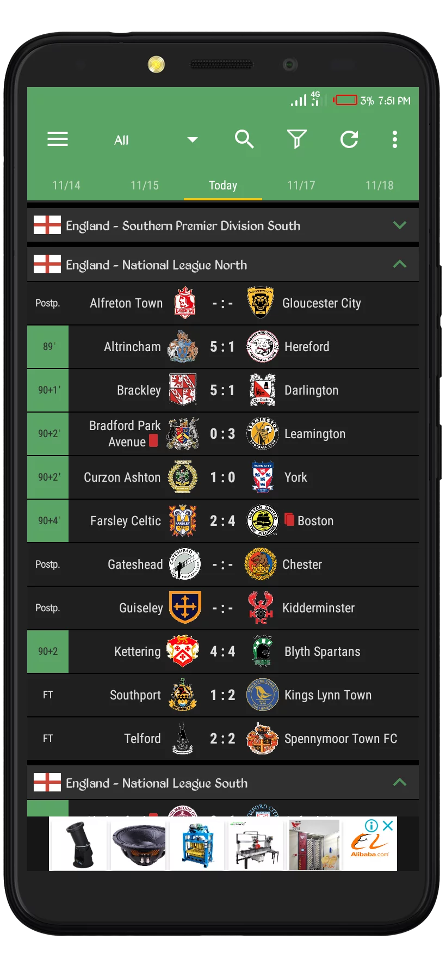Refresh scores with the reload icon
The width and height of the screenshot is (446, 958).
tap(349, 139)
